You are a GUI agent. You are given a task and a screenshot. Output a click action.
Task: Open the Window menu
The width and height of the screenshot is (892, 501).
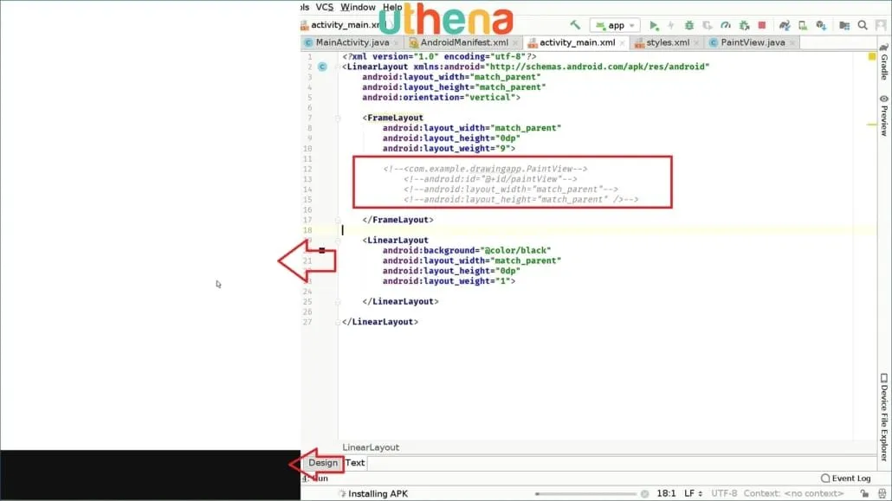358,8
